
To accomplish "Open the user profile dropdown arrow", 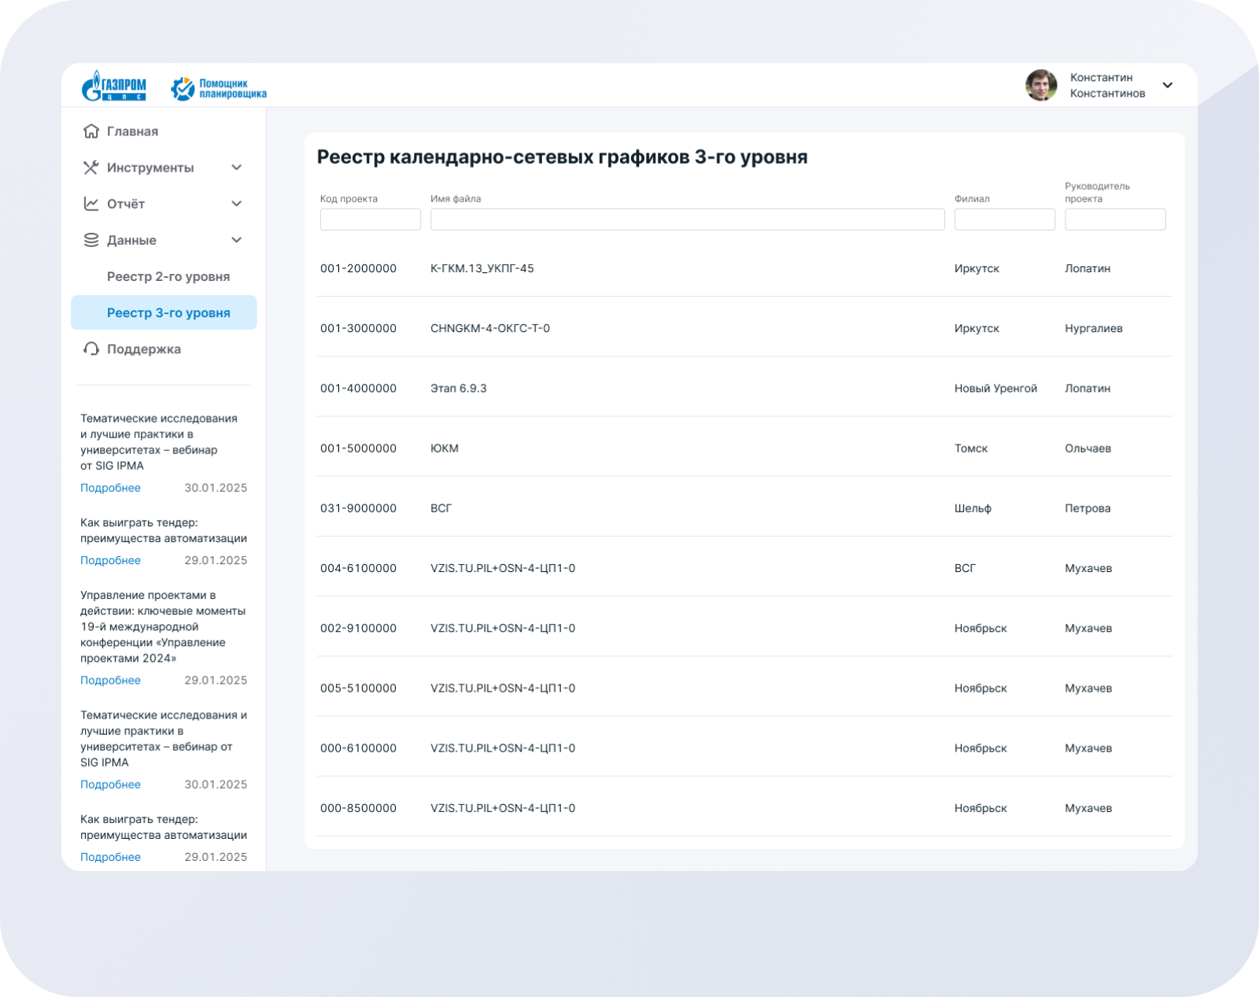I will coord(1168,86).
